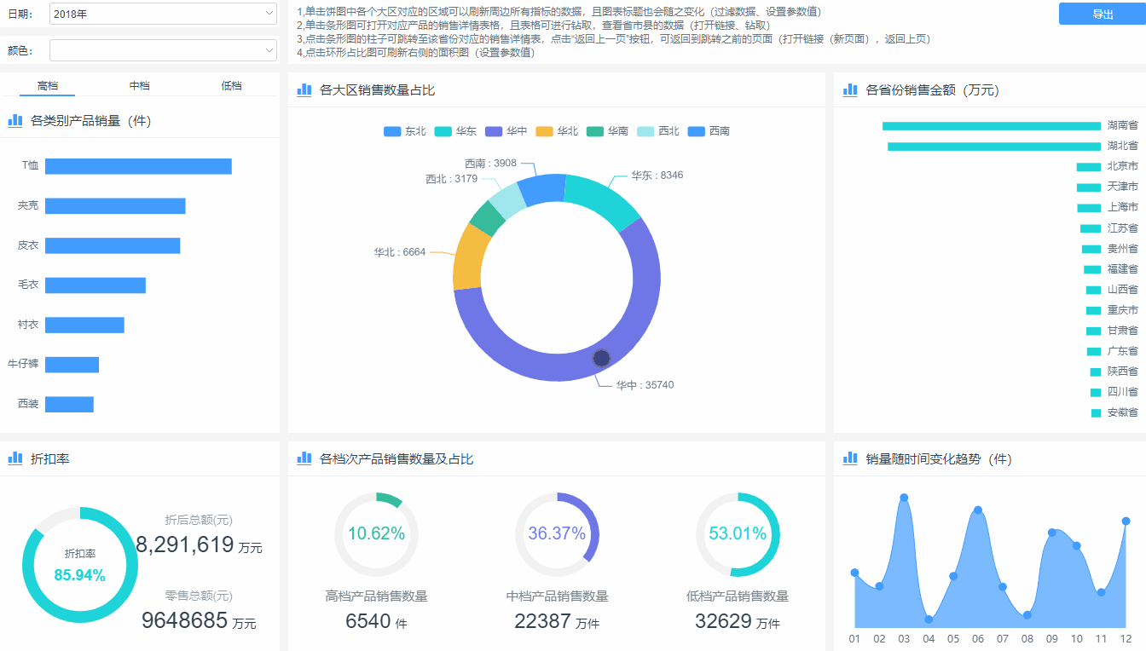Click chart icon beside 各大区销售数量占比 title
The image size is (1146, 651).
304,90
